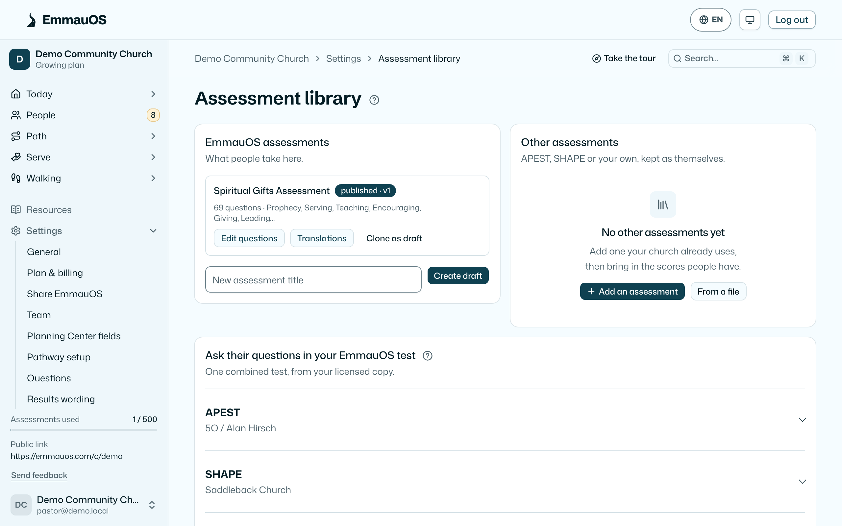This screenshot has width=842, height=526.
Task: Click the People badge showing 8
Action: [153, 115]
